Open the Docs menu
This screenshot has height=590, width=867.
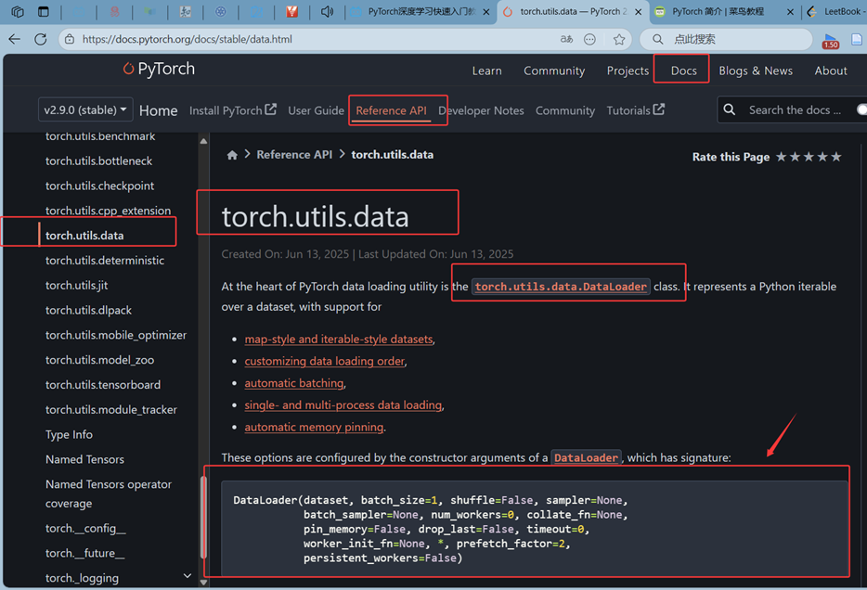pos(683,71)
